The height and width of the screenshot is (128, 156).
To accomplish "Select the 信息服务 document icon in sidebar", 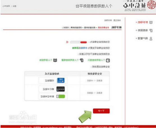I will (151, 30).
